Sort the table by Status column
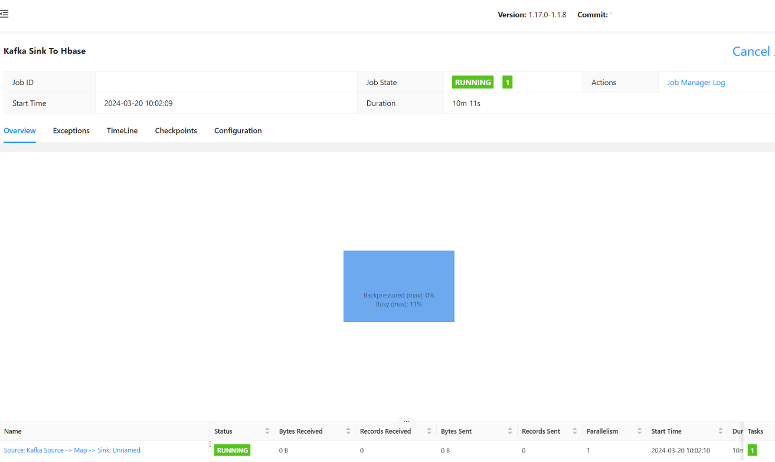Image resolution: width=775 pixels, height=462 pixels. [267, 431]
